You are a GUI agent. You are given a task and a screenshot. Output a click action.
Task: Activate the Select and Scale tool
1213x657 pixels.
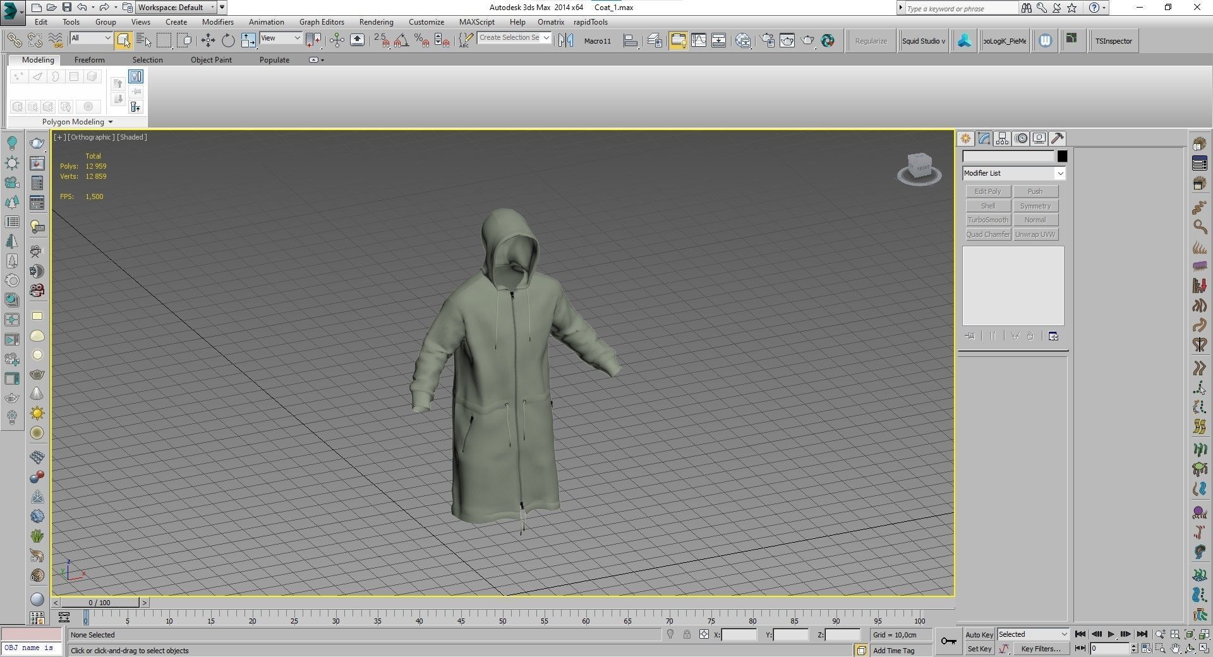tap(248, 40)
